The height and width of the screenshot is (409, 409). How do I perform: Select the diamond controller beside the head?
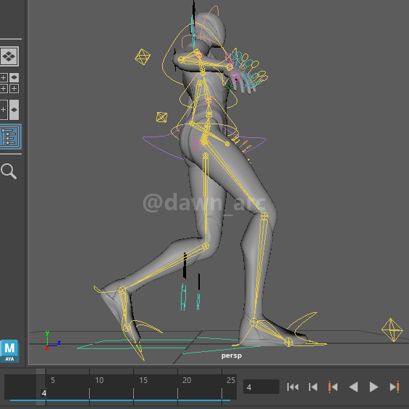tap(143, 56)
